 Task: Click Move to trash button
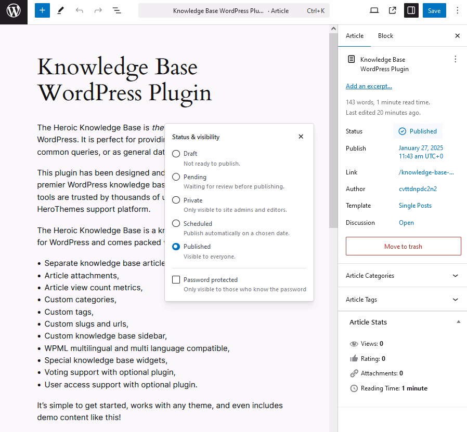click(403, 246)
